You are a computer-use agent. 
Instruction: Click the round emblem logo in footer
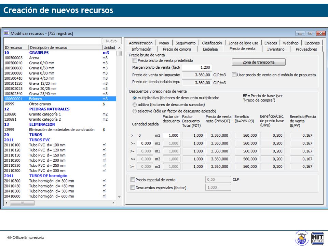(302, 238)
